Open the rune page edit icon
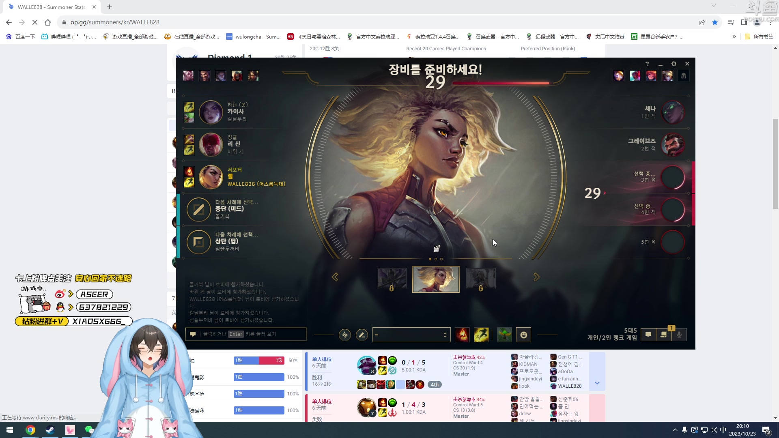 tap(362, 335)
